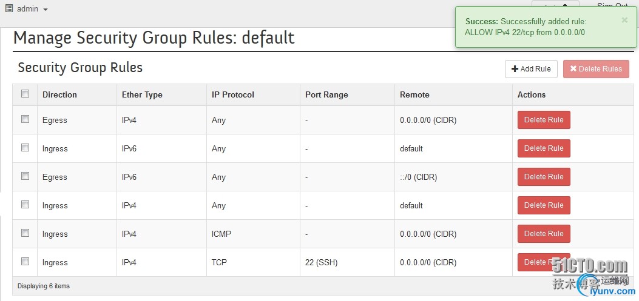
Task: Click the project list icon beside admin
Action: pos(8,8)
